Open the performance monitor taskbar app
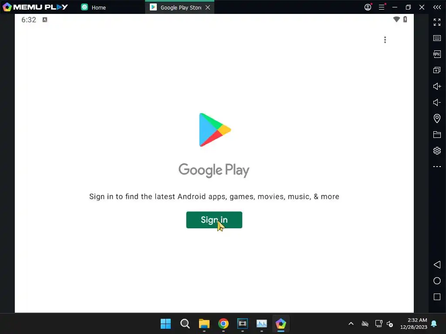This screenshot has width=446, height=334. (x=262, y=324)
